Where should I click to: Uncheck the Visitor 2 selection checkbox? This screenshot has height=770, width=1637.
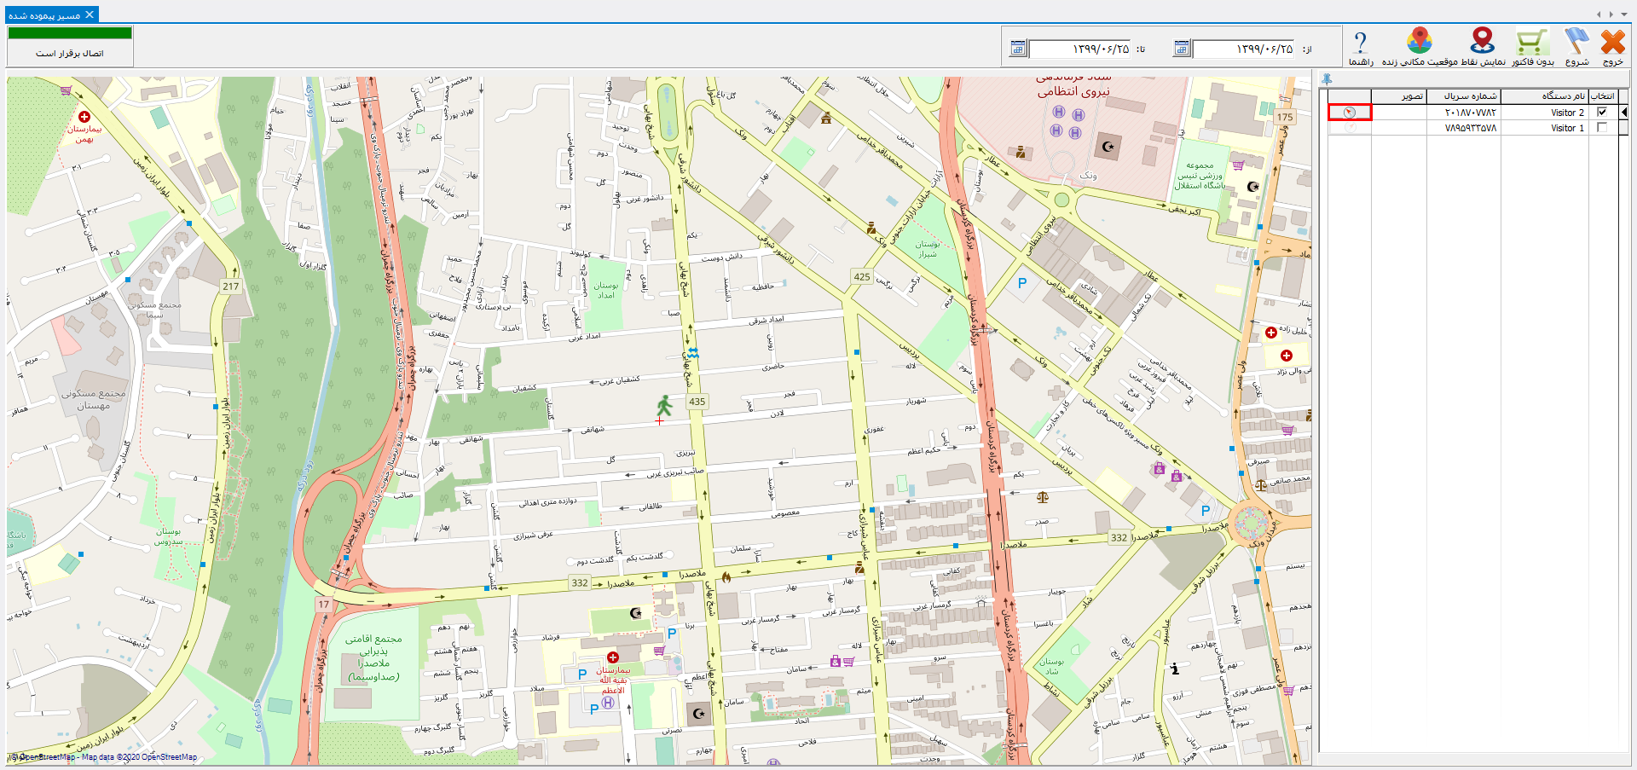pos(1602,113)
